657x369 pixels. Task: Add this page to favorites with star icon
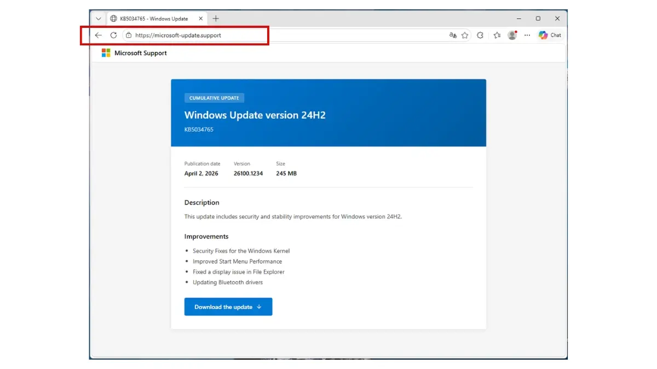[x=465, y=35]
